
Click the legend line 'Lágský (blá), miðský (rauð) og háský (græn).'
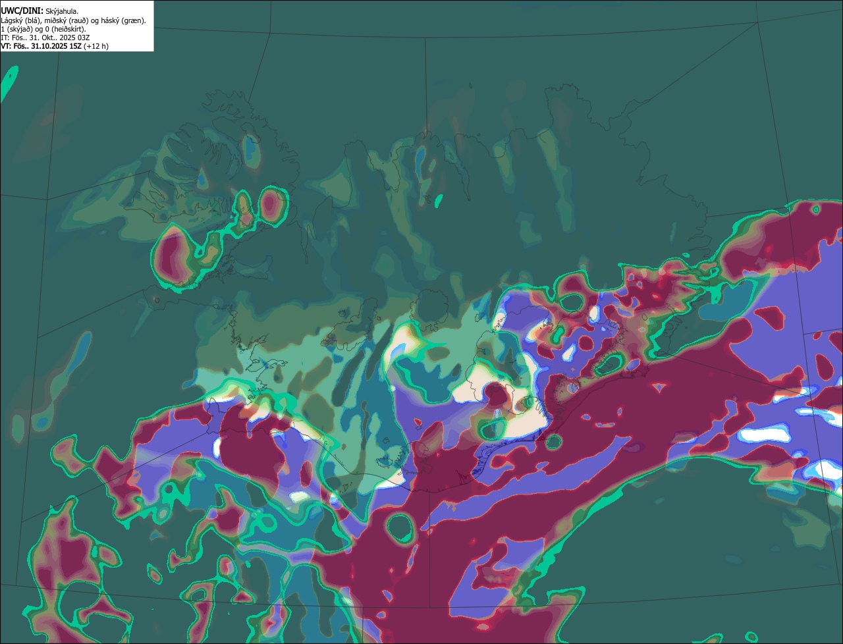[x=73, y=20]
